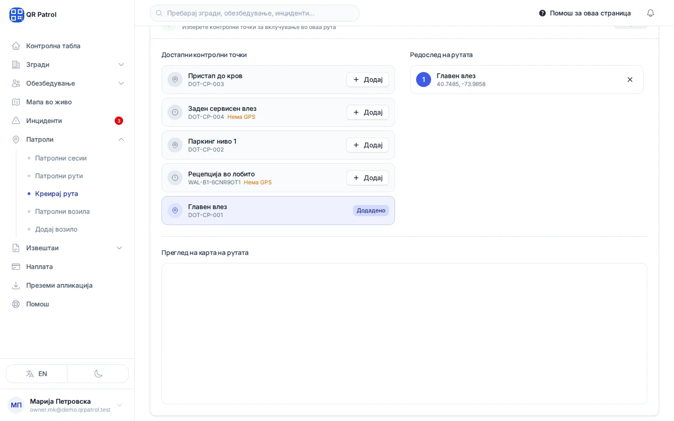Add Пристап до кров checkpoint
The image size is (674, 421).
coord(367,80)
